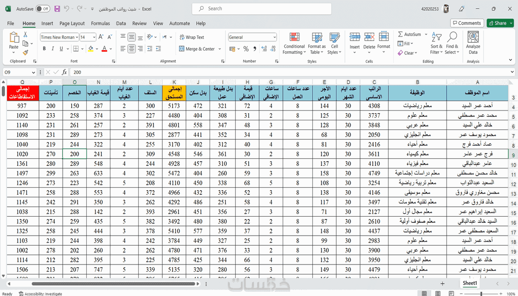The height and width of the screenshot is (296, 518).
Task: Open the Formulas ribbon tab
Action: (100, 23)
